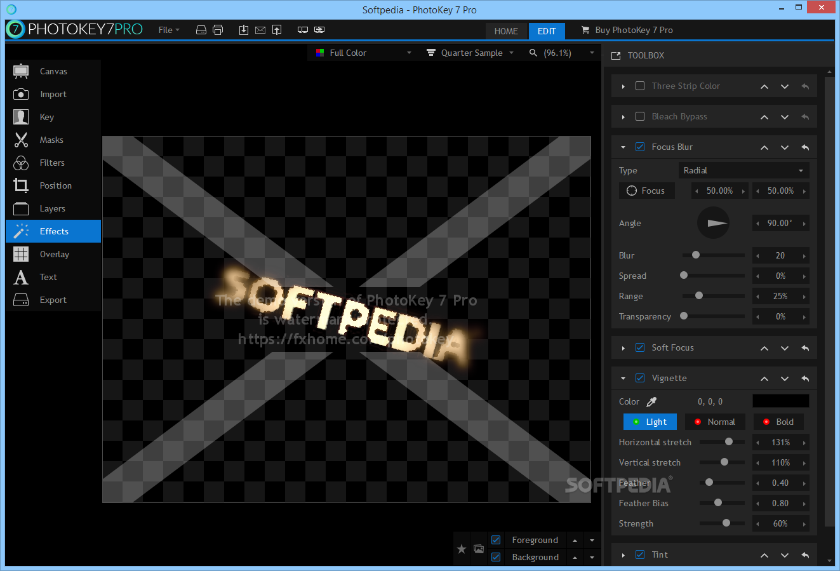Viewport: 840px width, 571px height.
Task: Go to the Export section
Action: tap(53, 300)
